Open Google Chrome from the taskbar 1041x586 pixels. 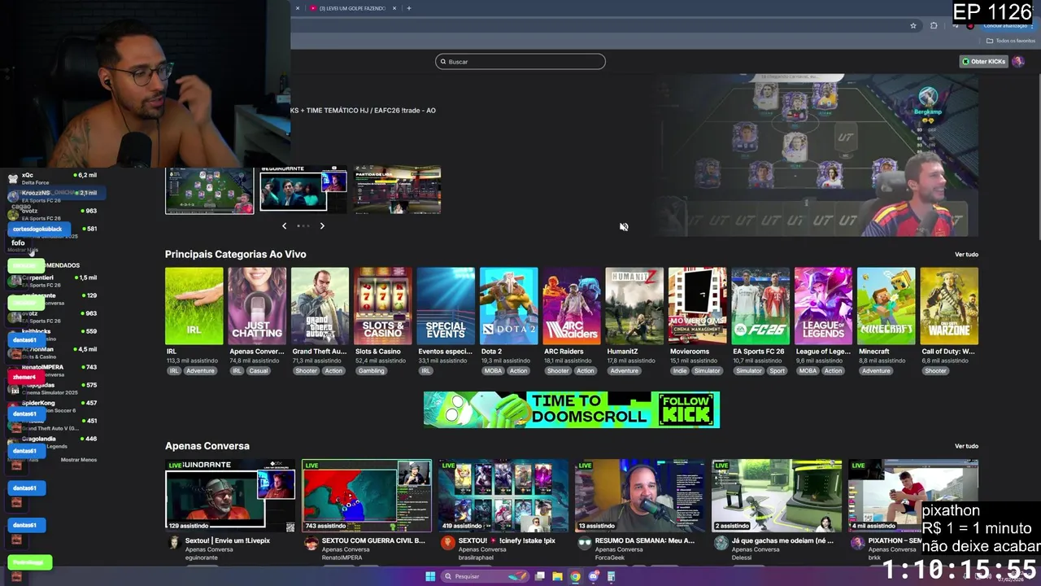[575, 576]
